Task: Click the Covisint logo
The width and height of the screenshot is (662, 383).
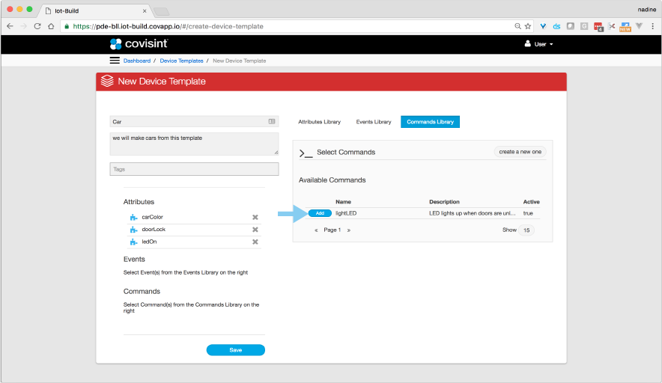Action: click(x=139, y=44)
